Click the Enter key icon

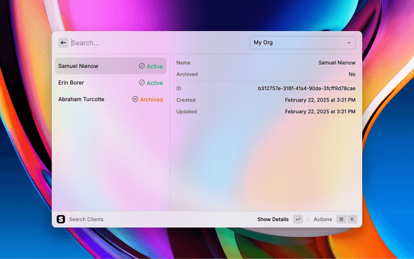coord(298,220)
